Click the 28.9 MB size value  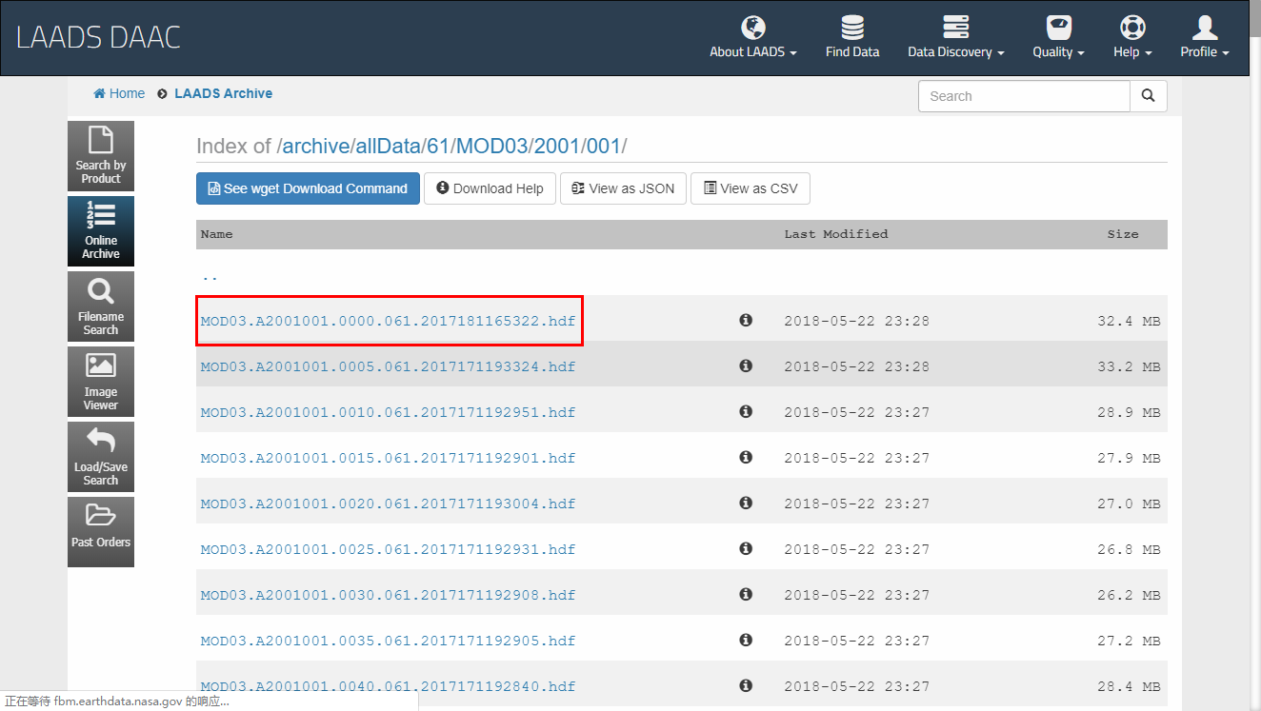click(x=1129, y=412)
